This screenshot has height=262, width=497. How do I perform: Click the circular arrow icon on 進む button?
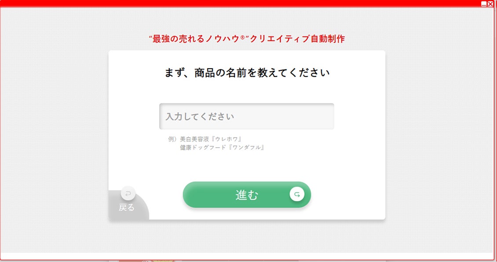coord(297,194)
